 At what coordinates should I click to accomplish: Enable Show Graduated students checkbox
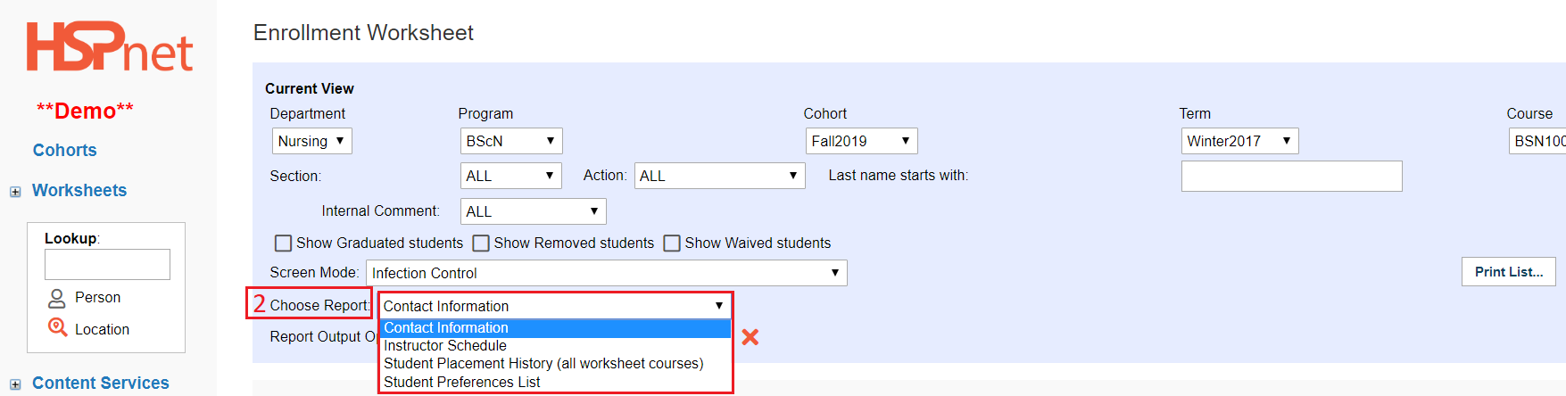tap(284, 243)
